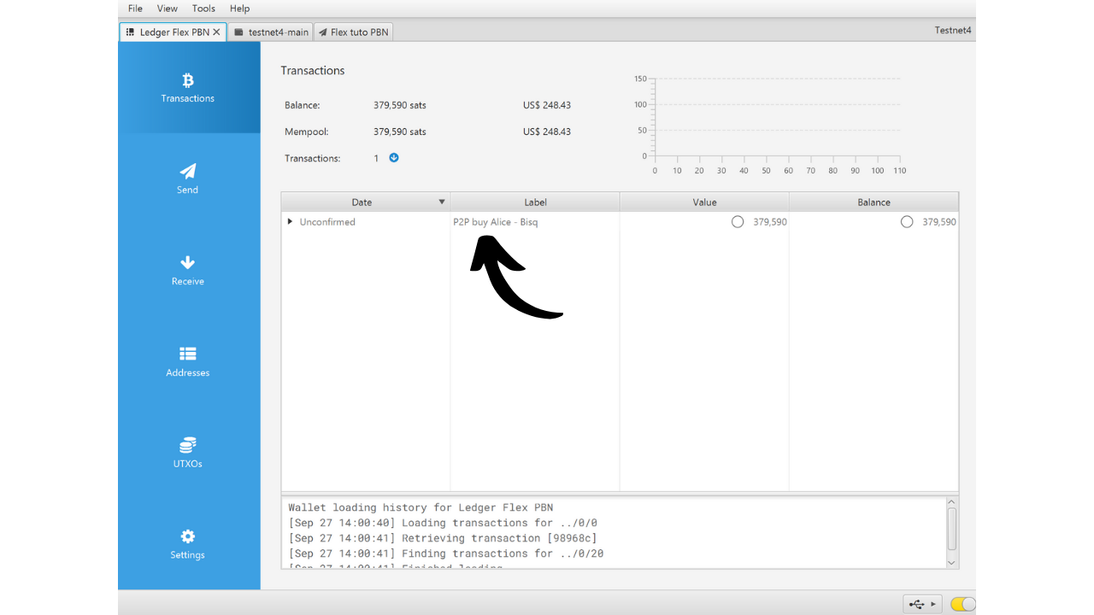Open the Receive view in the sidebar
Image resolution: width=1094 pixels, height=615 pixels.
188,270
